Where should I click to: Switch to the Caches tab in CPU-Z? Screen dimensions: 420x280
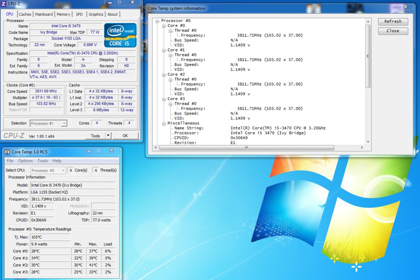click(x=25, y=14)
